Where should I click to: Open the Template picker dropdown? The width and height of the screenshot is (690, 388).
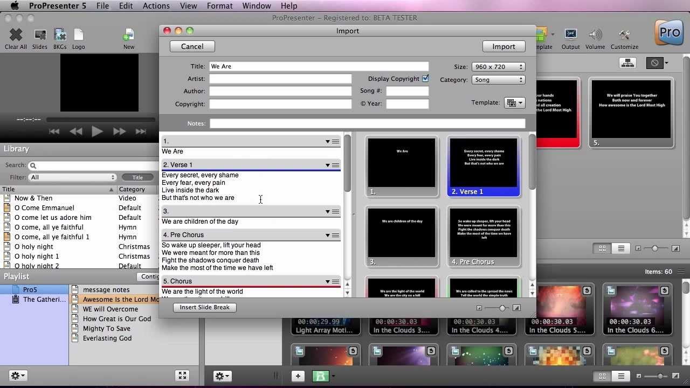514,102
